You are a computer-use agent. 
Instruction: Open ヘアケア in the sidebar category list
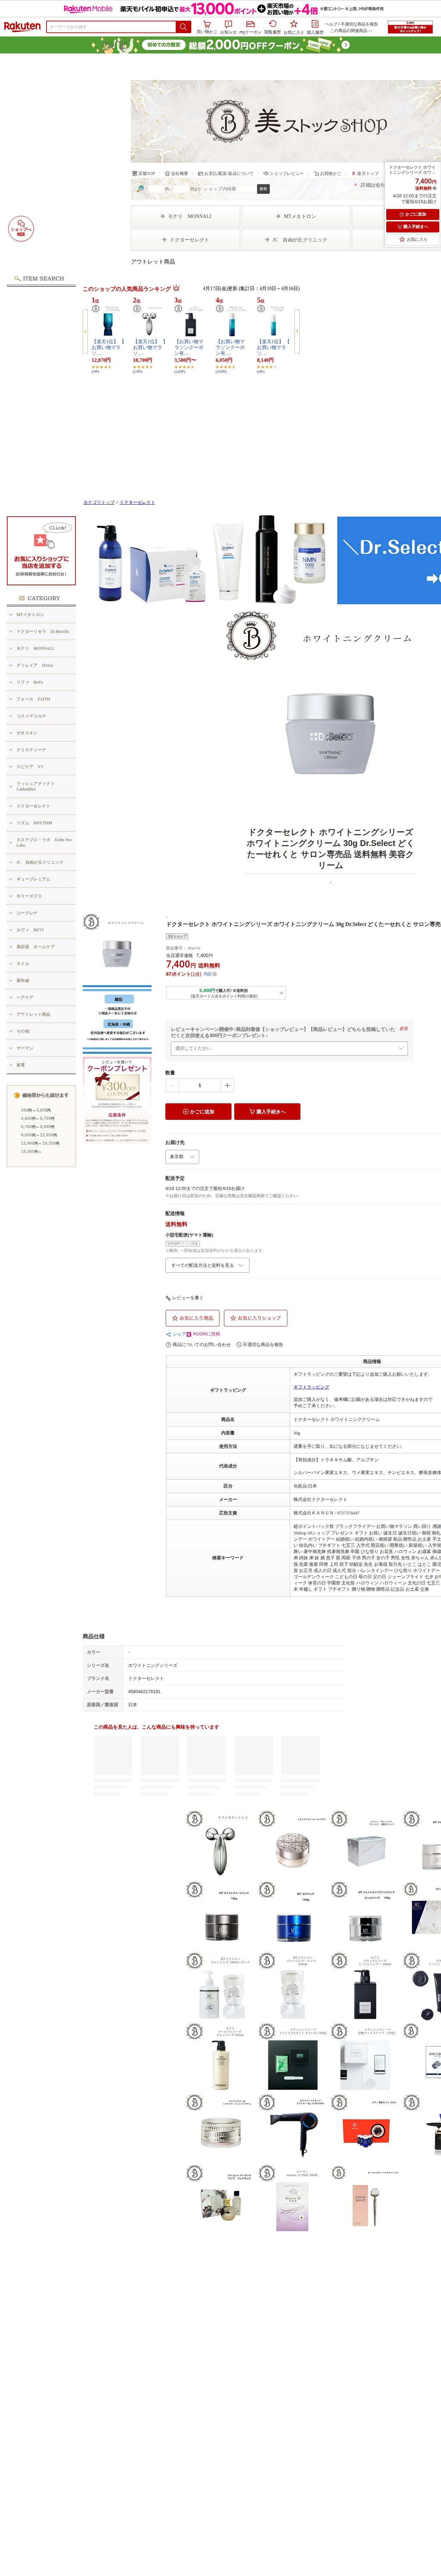(x=41, y=997)
